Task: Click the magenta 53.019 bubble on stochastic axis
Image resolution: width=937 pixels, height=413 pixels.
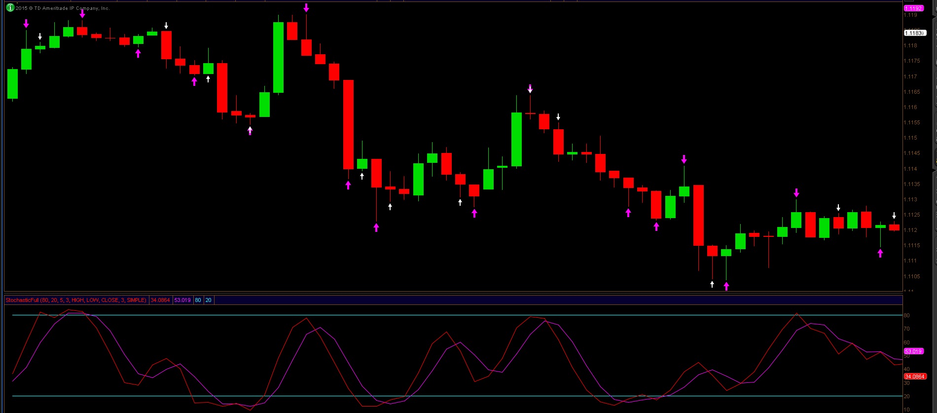Action: click(x=913, y=351)
